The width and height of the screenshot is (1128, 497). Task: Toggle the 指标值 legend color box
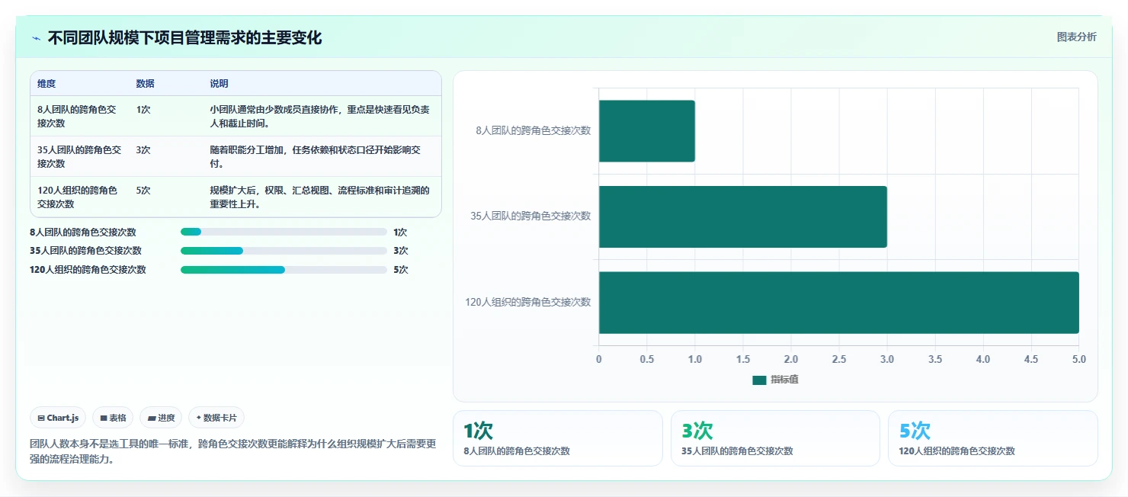coord(759,380)
